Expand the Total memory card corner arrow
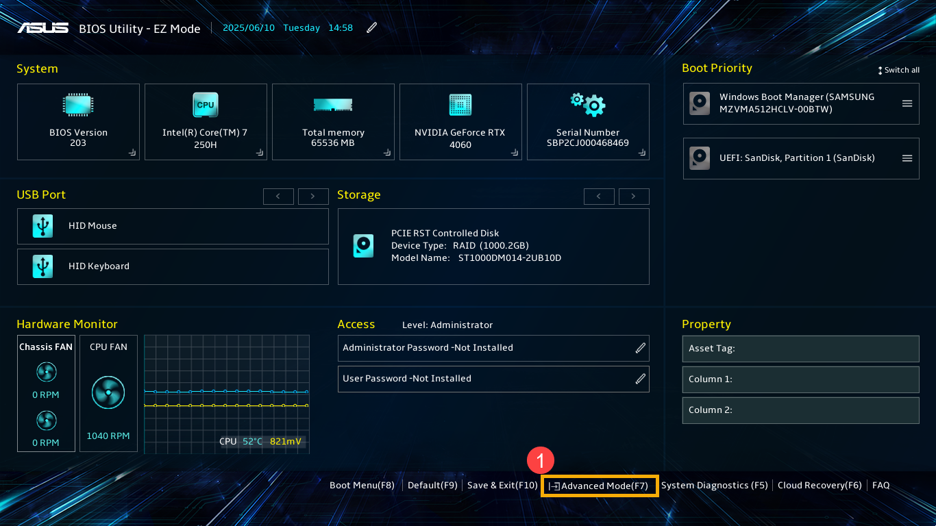 [387, 153]
